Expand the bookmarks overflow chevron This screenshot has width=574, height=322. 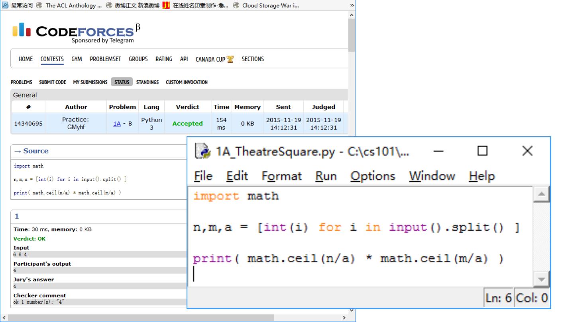[352, 5]
